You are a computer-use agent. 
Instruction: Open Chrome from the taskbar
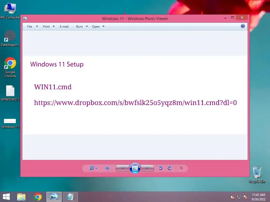[38, 197]
